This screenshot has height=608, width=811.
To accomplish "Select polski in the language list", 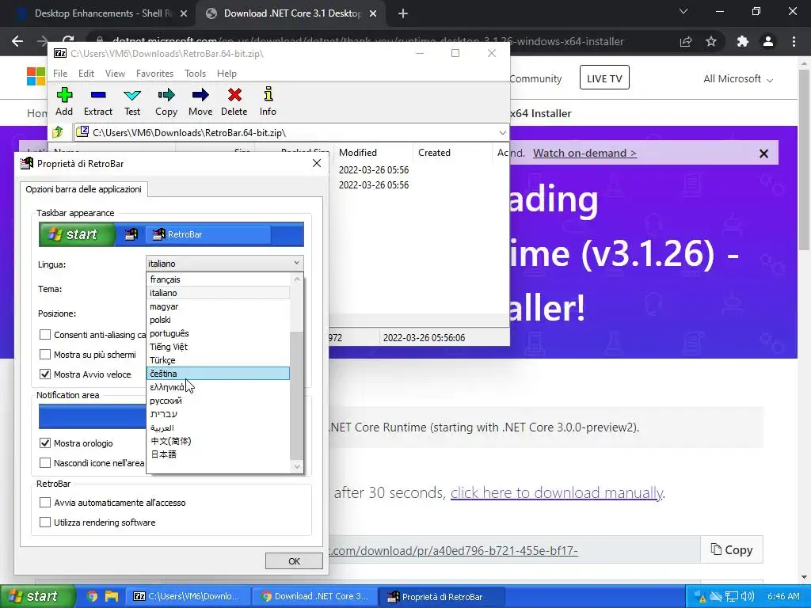I will click(x=218, y=320).
